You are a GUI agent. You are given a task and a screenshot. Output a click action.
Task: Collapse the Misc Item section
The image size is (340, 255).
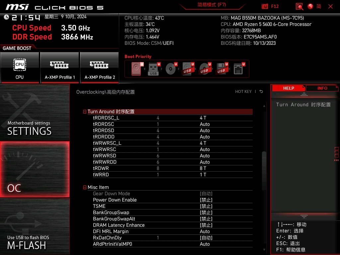point(85,187)
